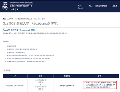The image size is (120, 92).
Task: Click the cell 完成申请并上传必要的文件
Action: click(x=14, y=86)
